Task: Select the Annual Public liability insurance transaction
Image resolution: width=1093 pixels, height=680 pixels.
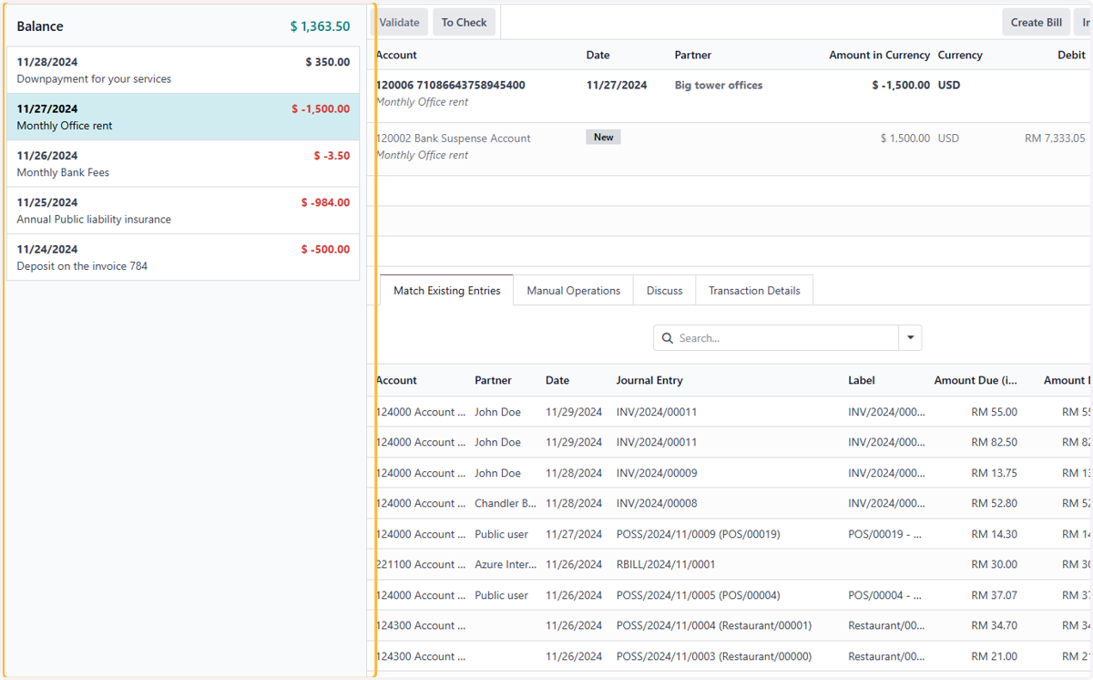Action: click(x=183, y=211)
